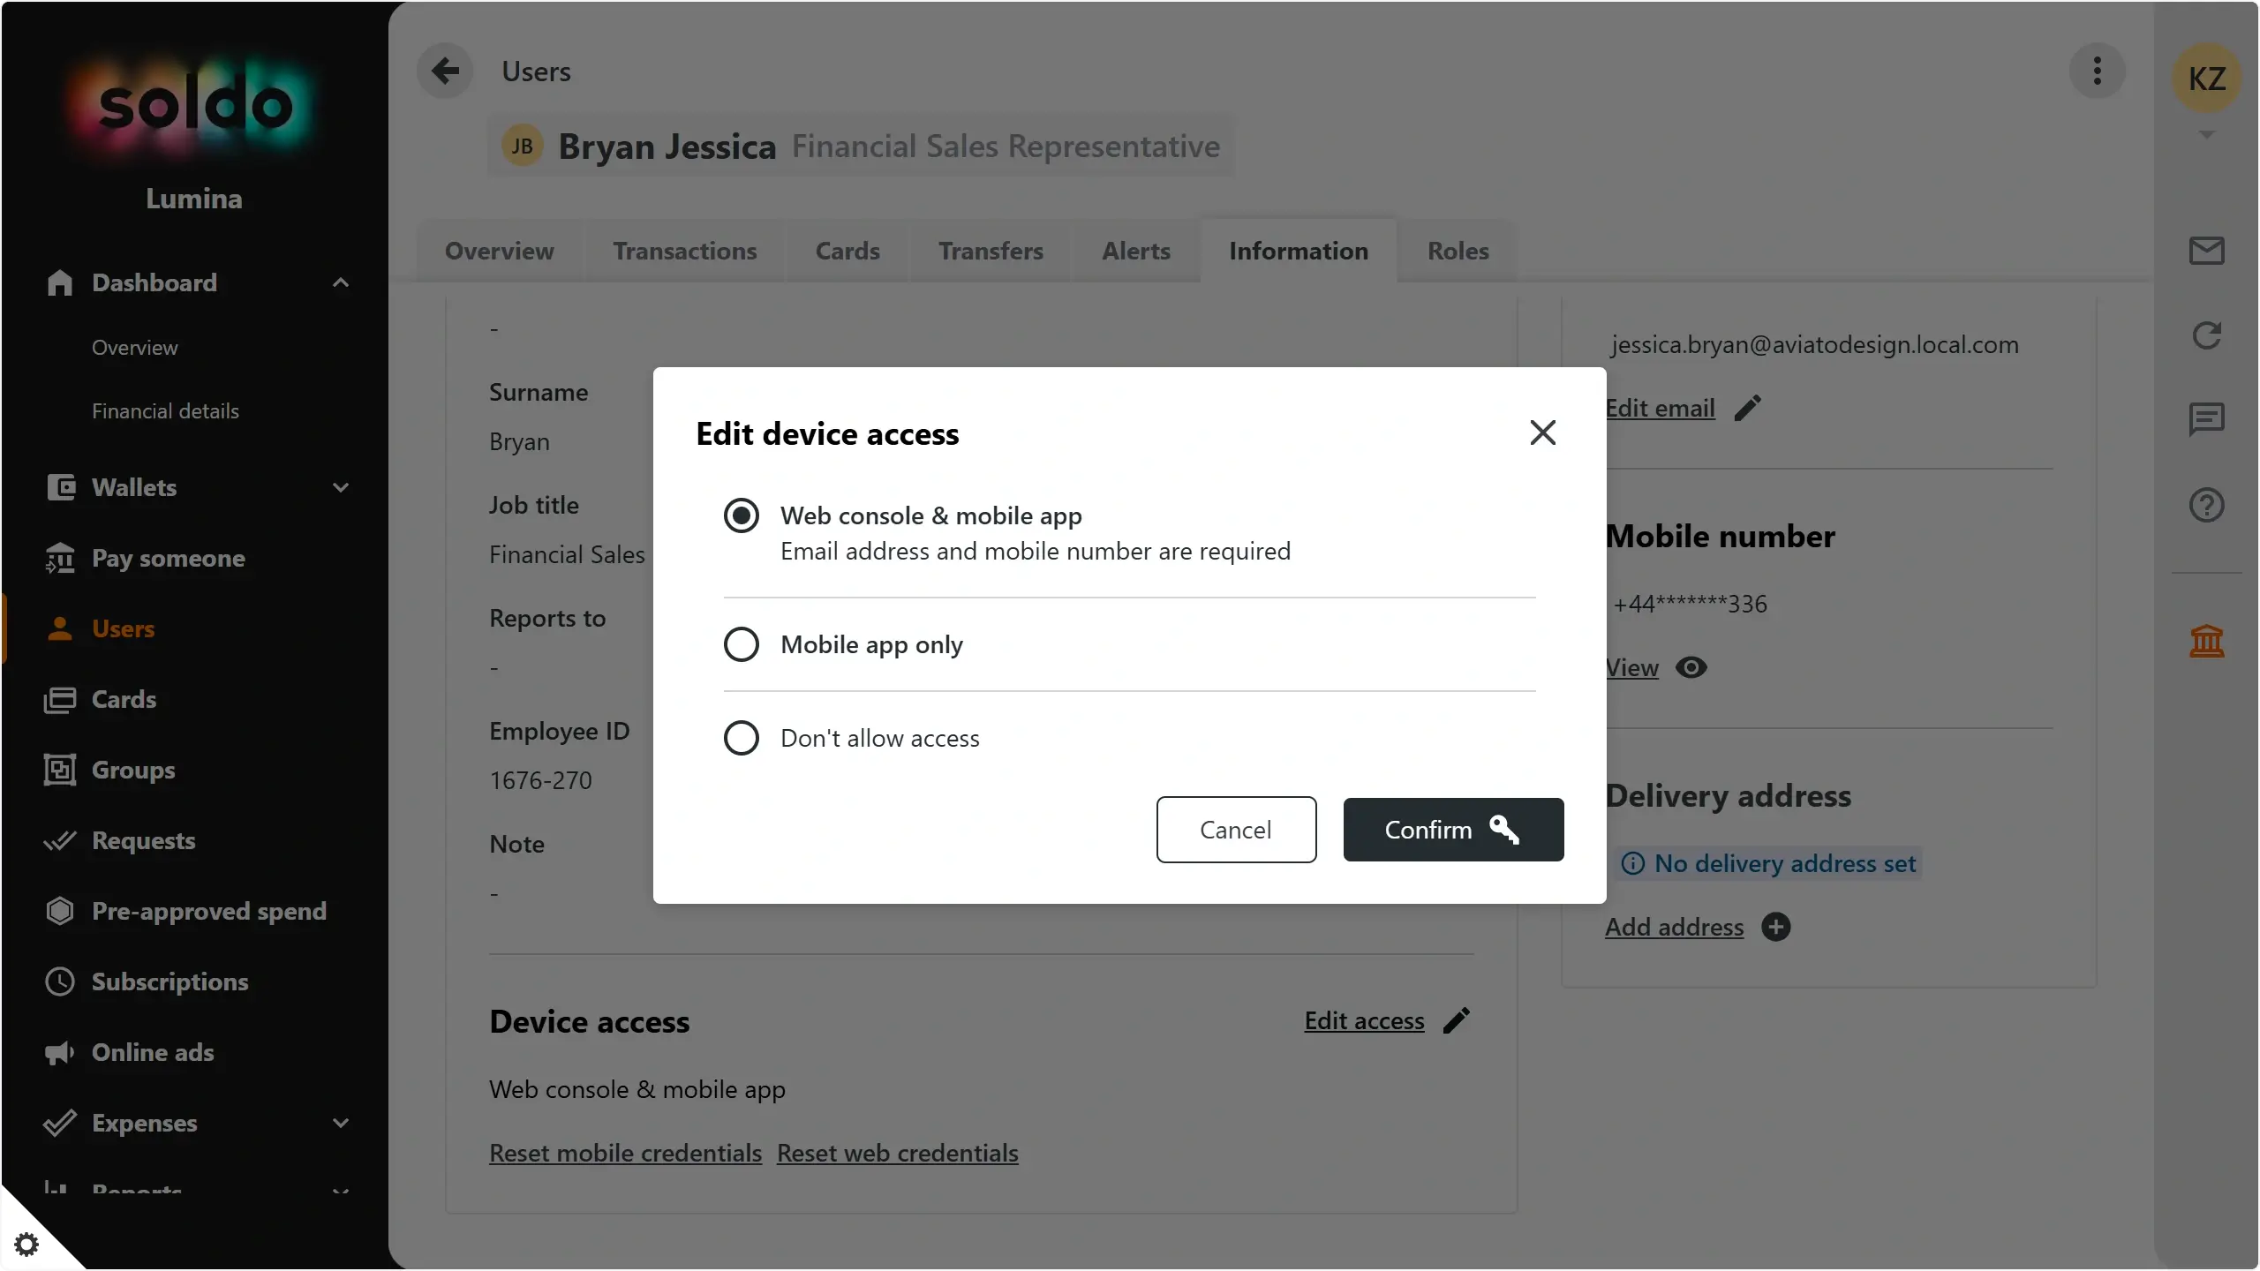Screen dimensions: 2260x1271
Task: Open the Transactions tab
Action: point(684,251)
